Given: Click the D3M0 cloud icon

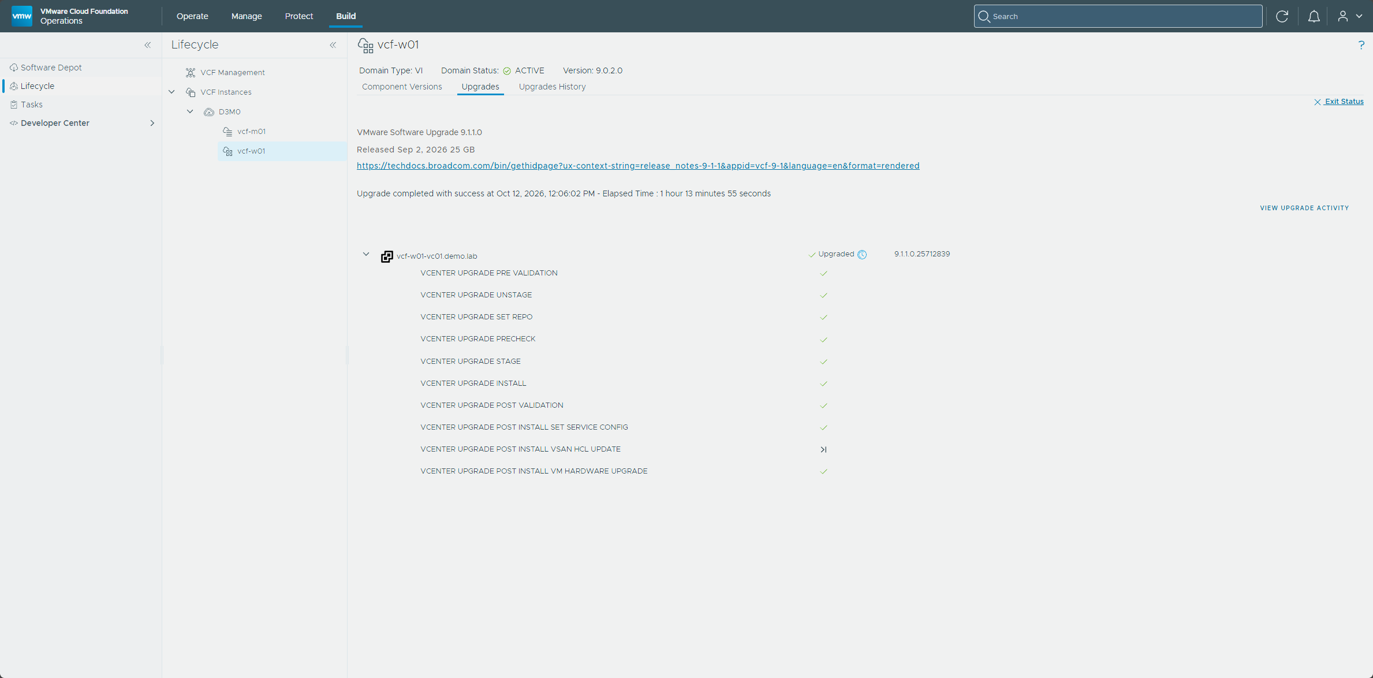Looking at the screenshot, I should [x=209, y=112].
